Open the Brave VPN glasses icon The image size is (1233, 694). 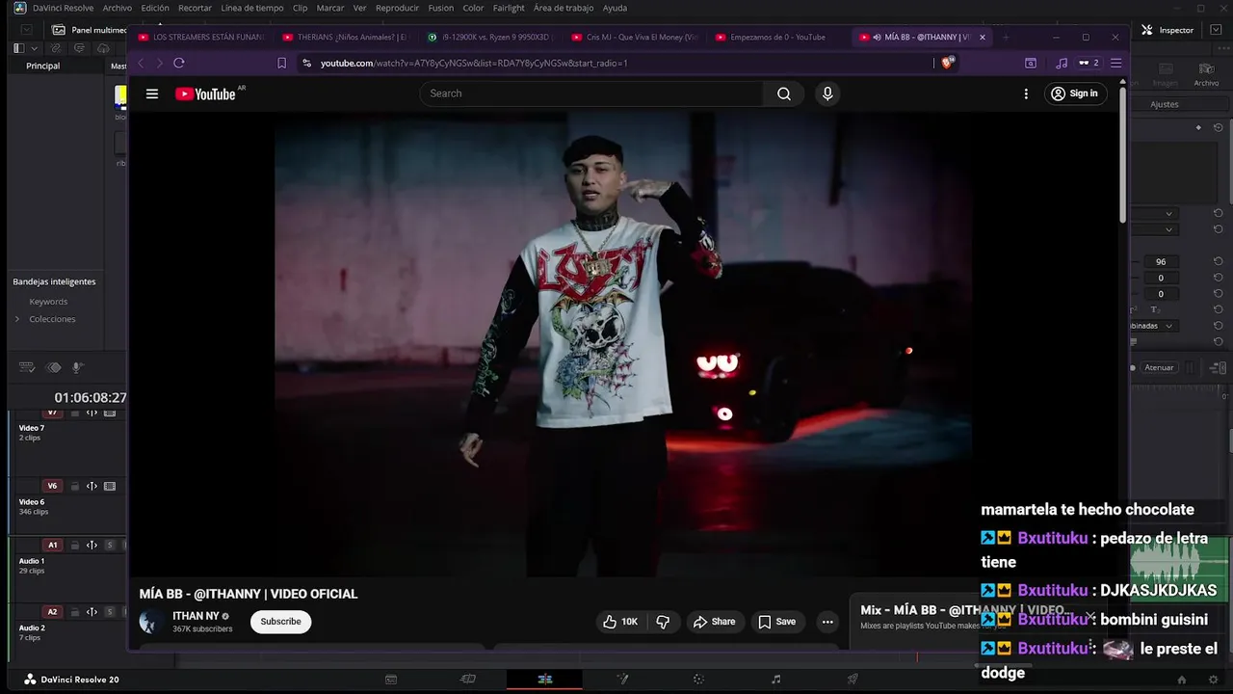tap(1088, 63)
